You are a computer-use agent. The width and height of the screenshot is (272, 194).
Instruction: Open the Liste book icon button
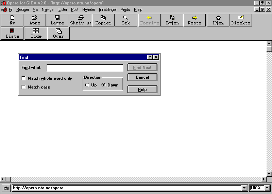coord(12,33)
